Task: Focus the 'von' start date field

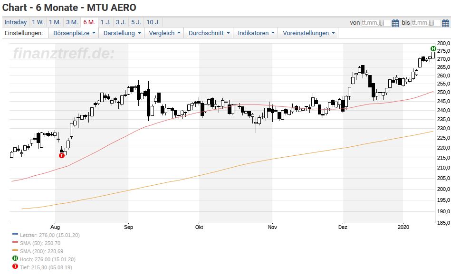Action: tap(376, 23)
